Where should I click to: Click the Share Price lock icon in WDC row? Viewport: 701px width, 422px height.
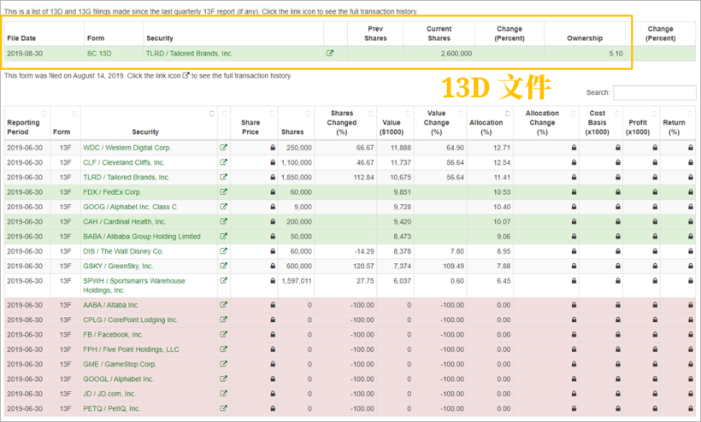click(x=273, y=148)
